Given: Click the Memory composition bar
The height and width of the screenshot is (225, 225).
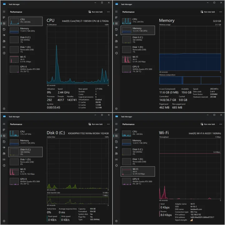Looking at the screenshot, I should (190, 80).
